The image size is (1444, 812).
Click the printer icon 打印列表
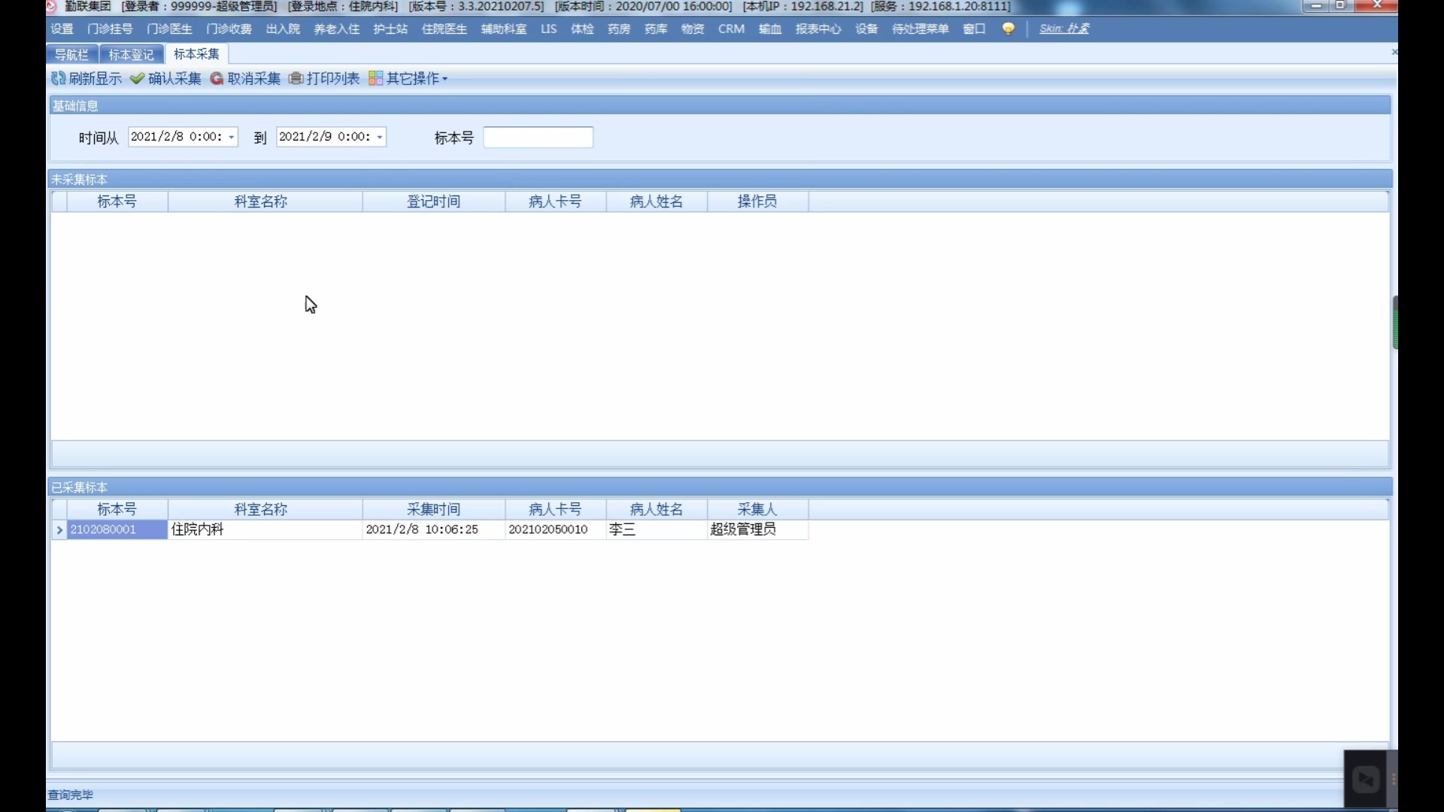tap(296, 78)
